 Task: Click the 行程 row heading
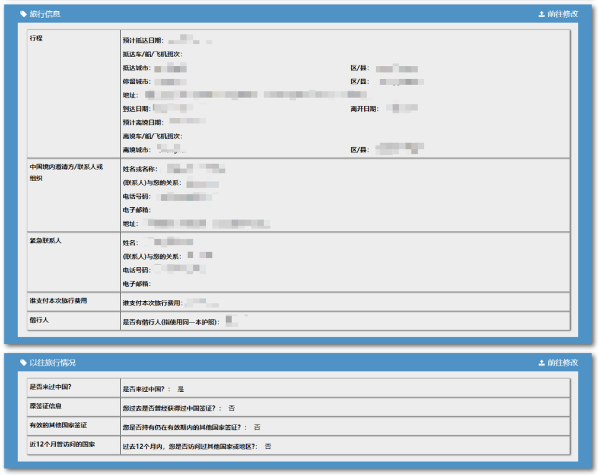coord(36,39)
